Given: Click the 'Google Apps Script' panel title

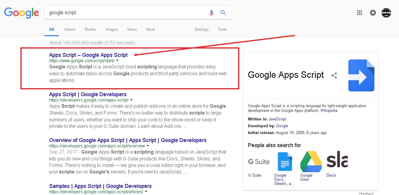Looking at the screenshot, I should point(286,75).
